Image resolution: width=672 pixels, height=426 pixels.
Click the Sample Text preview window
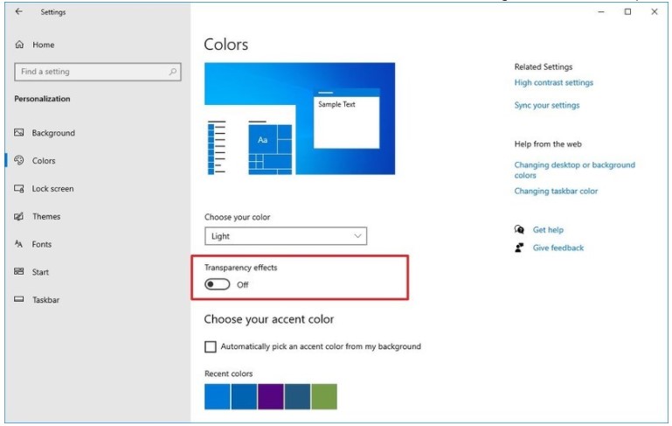(x=347, y=118)
